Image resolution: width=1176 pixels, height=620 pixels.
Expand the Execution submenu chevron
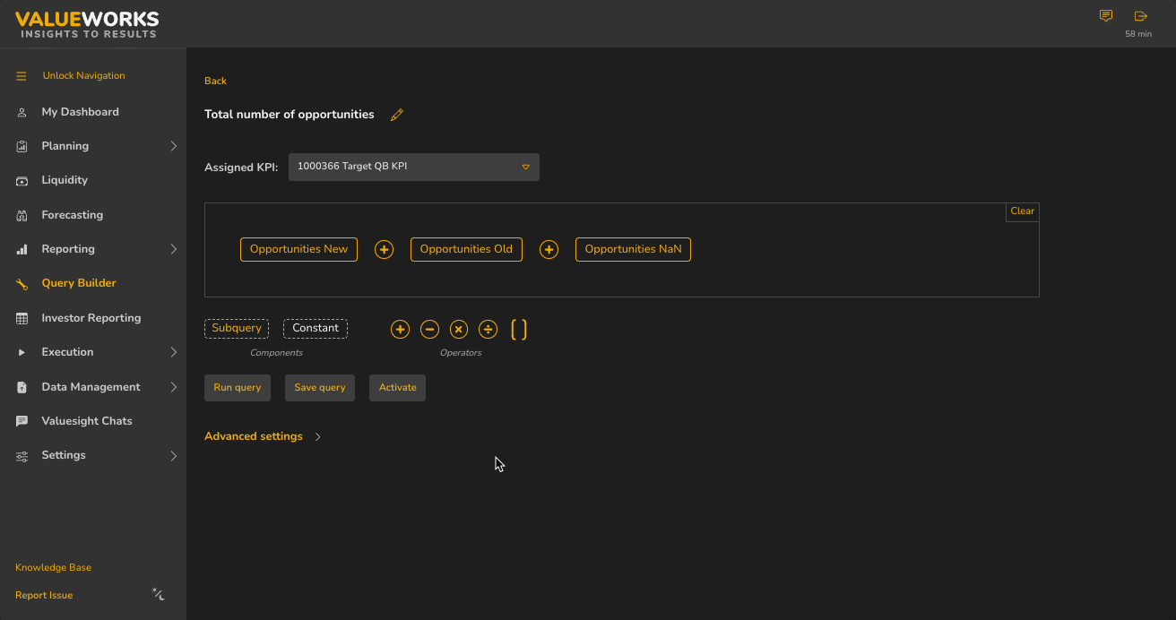coord(174,352)
